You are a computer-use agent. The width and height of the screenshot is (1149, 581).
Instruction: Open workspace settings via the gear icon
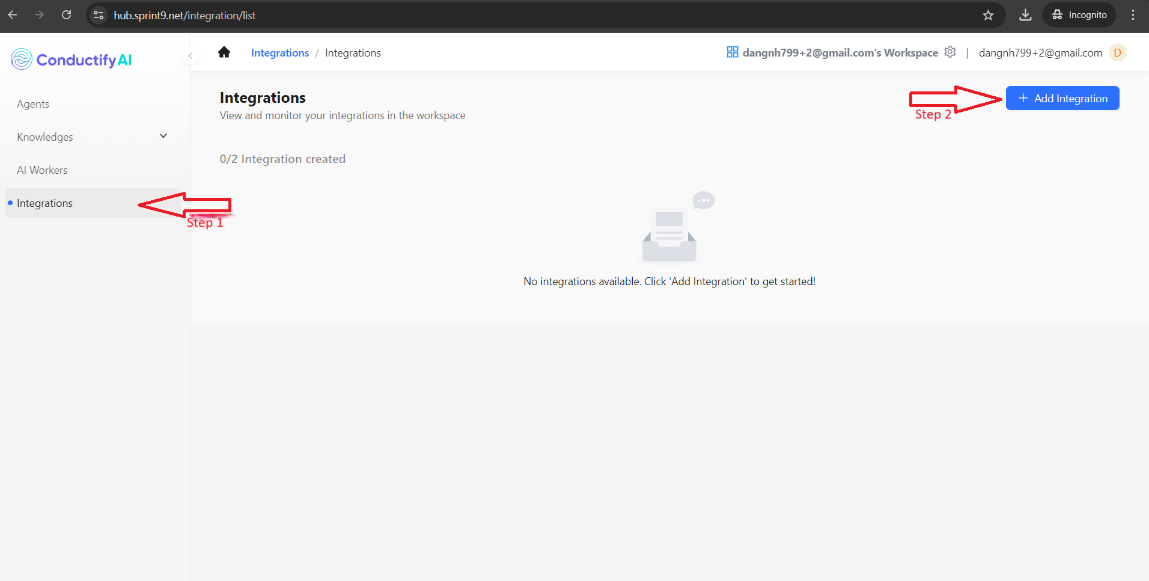(x=950, y=52)
